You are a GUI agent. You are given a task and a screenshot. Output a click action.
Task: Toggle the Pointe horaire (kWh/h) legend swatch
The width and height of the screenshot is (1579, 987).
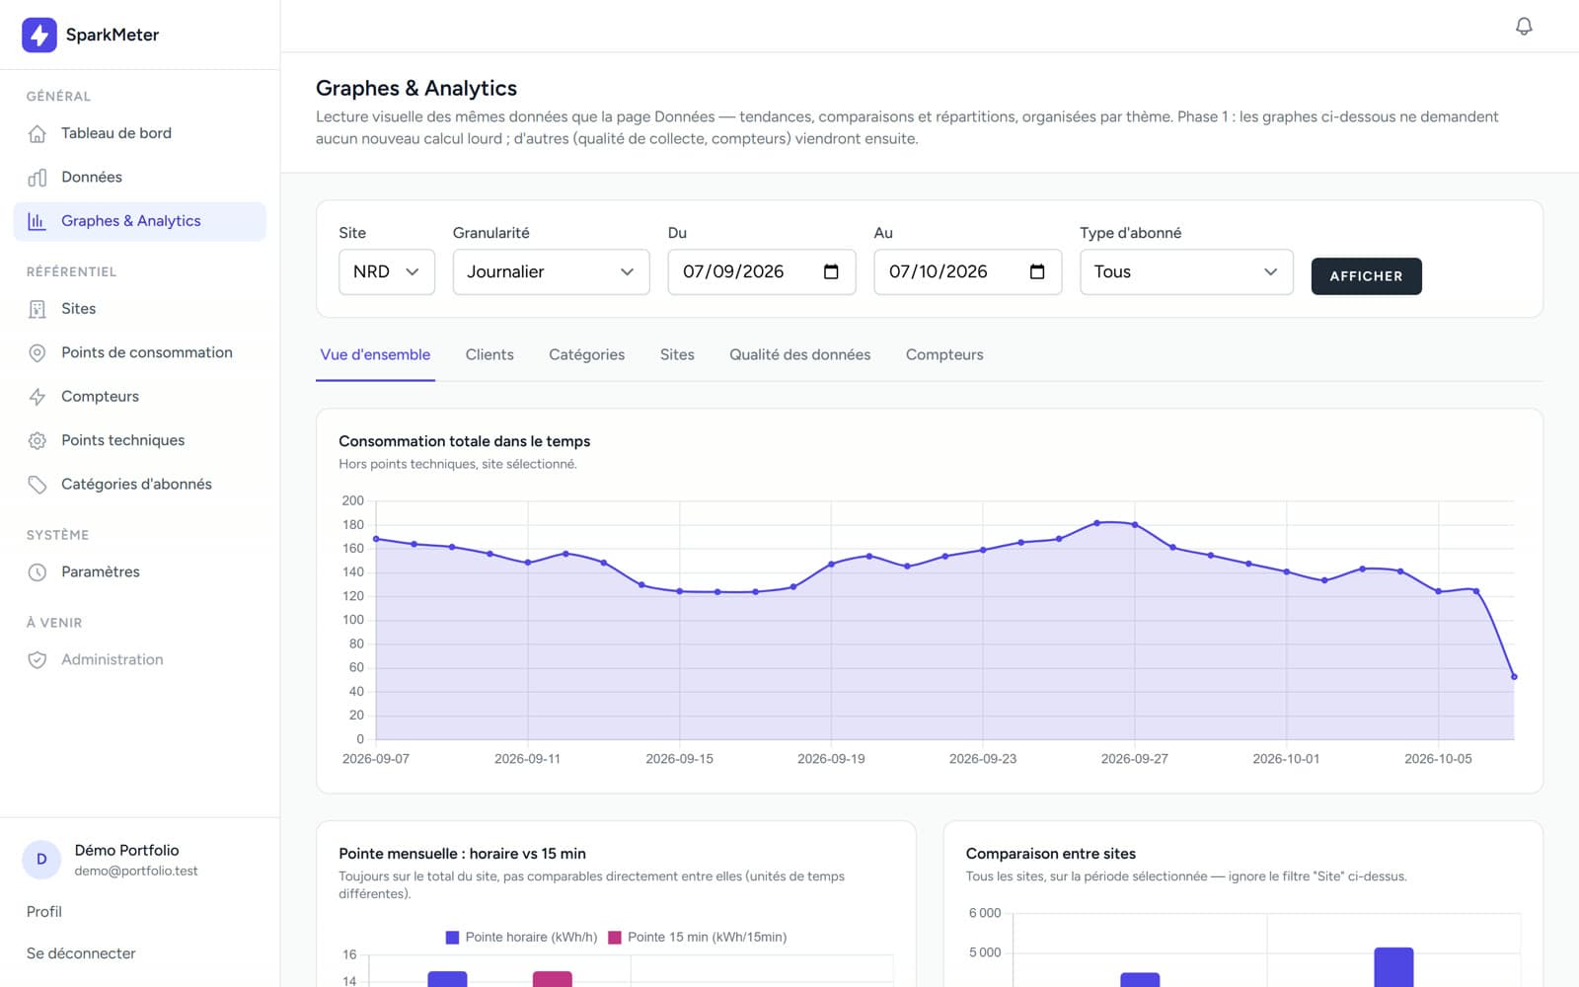tap(452, 938)
